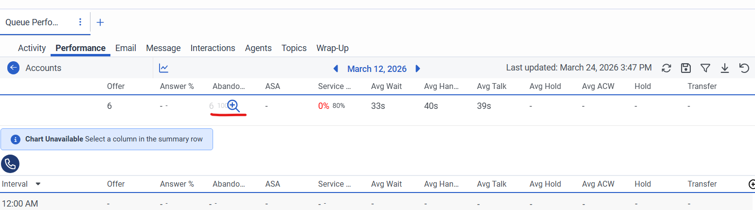Click the reset view icon

(744, 69)
